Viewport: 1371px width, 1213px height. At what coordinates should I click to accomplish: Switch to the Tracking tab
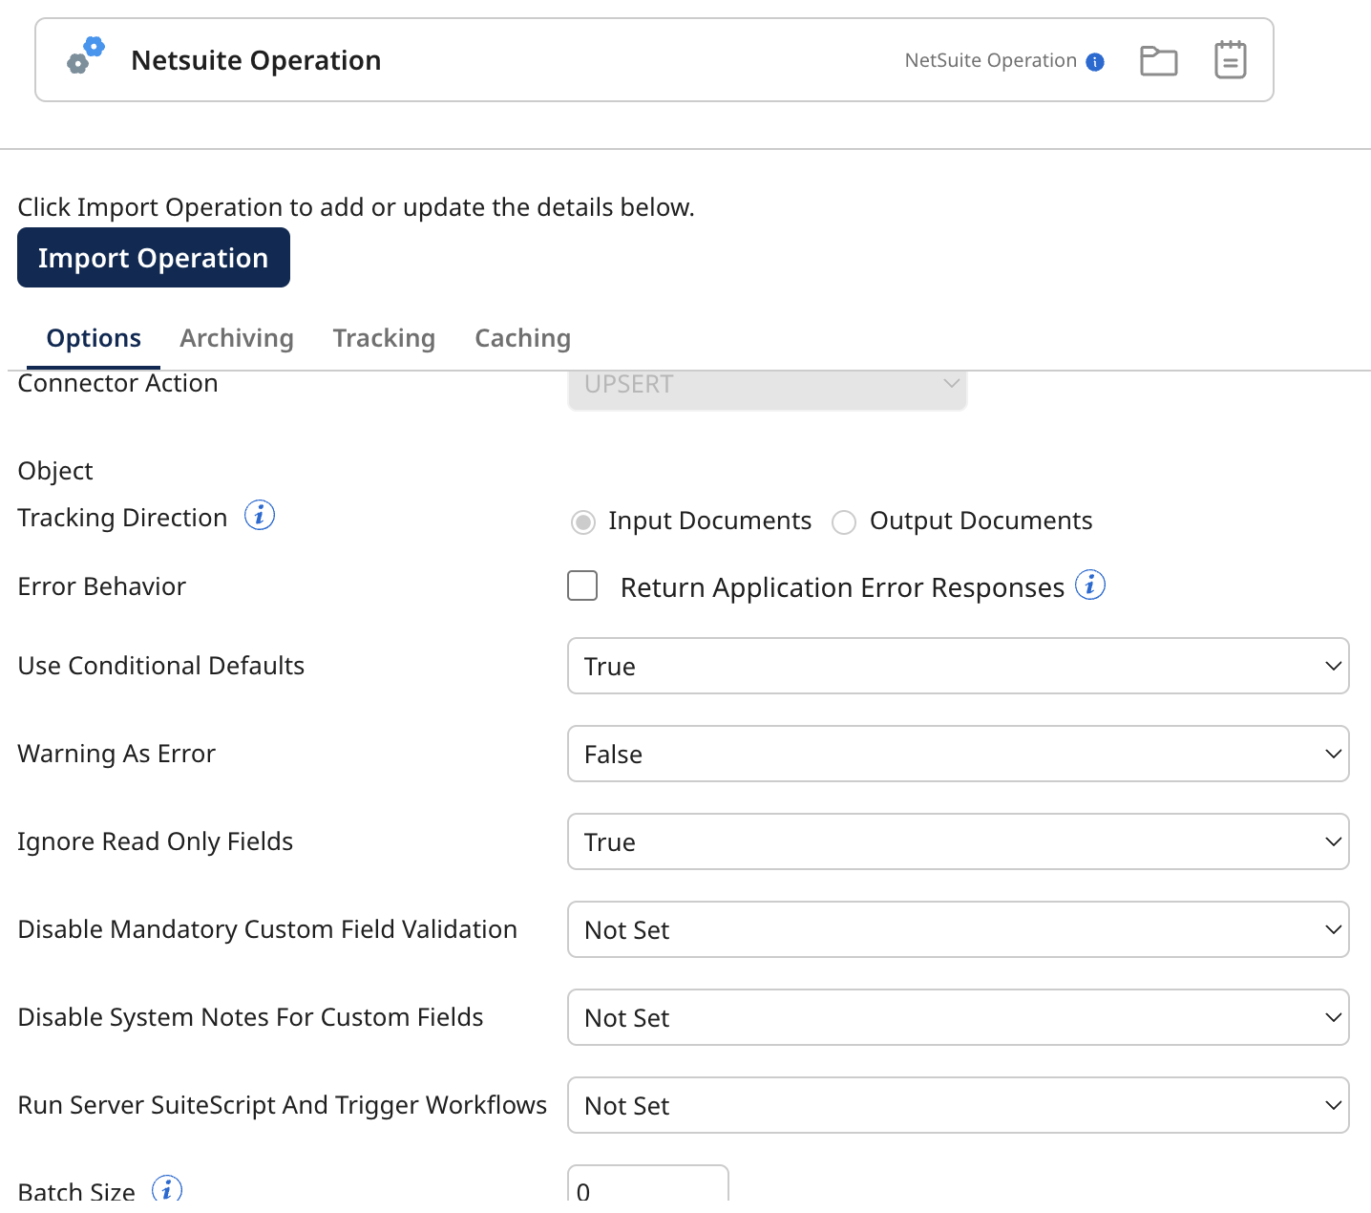pyautogui.click(x=384, y=338)
